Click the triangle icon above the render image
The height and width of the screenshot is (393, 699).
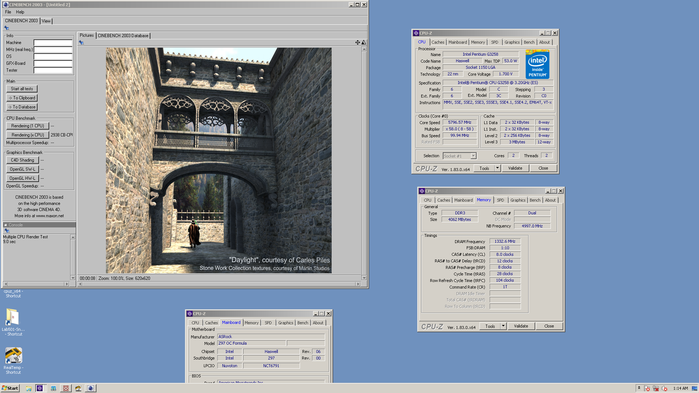pyautogui.click(x=363, y=43)
